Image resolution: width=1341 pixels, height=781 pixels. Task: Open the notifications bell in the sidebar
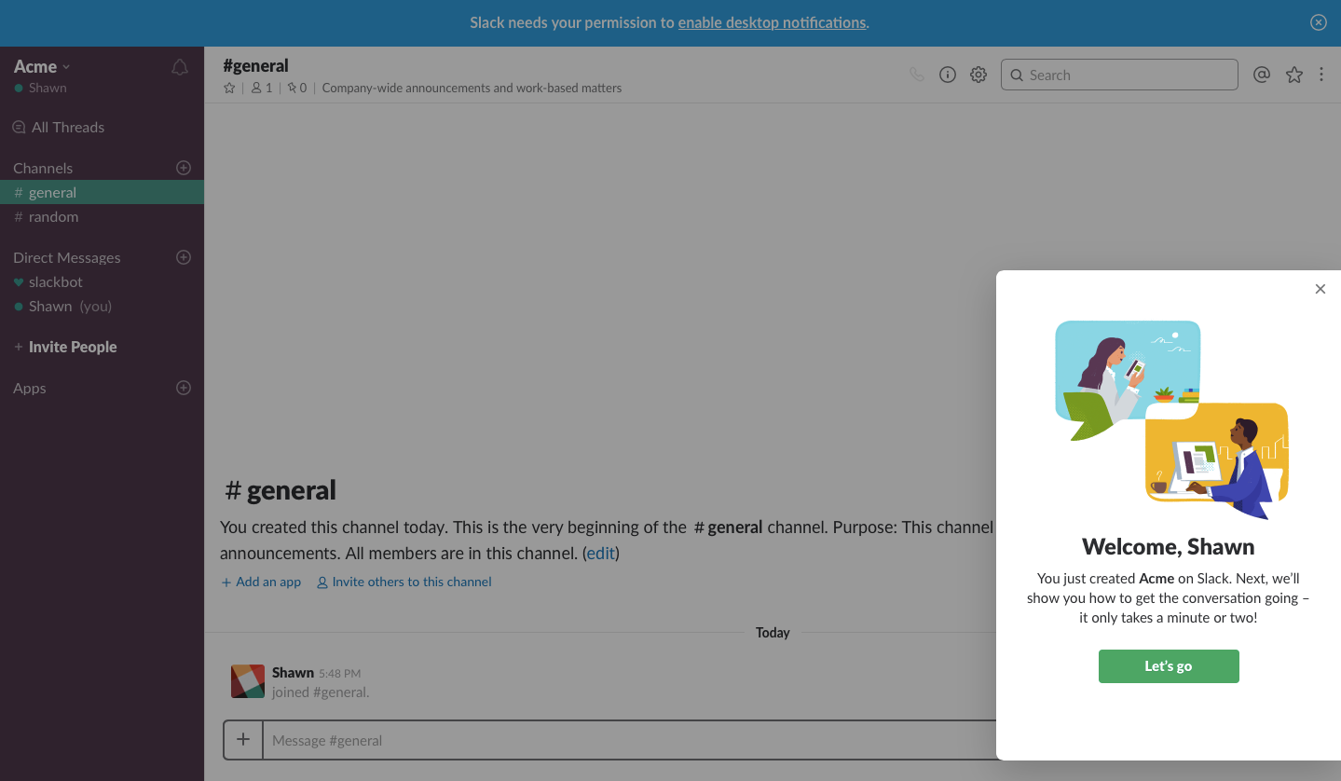180,67
